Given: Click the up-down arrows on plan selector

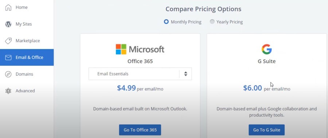Looking at the screenshot, I should (x=186, y=74).
